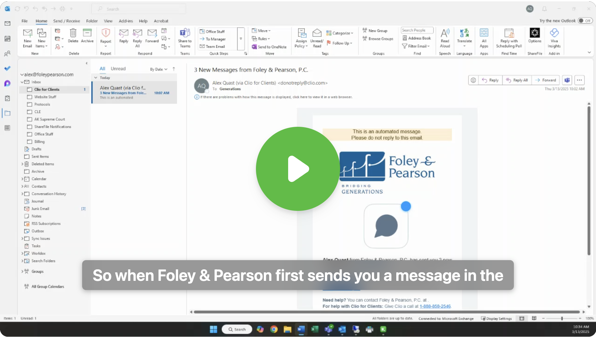Click the Windows Start button
Viewport: 596px width, 337px height.
[x=214, y=329]
